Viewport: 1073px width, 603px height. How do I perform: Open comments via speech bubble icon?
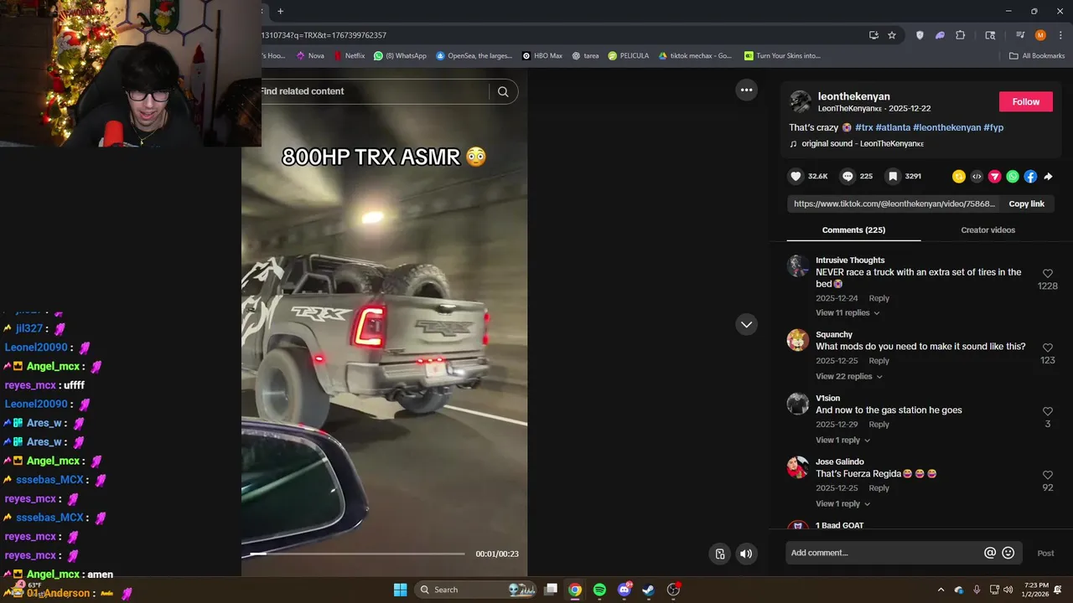[848, 176]
